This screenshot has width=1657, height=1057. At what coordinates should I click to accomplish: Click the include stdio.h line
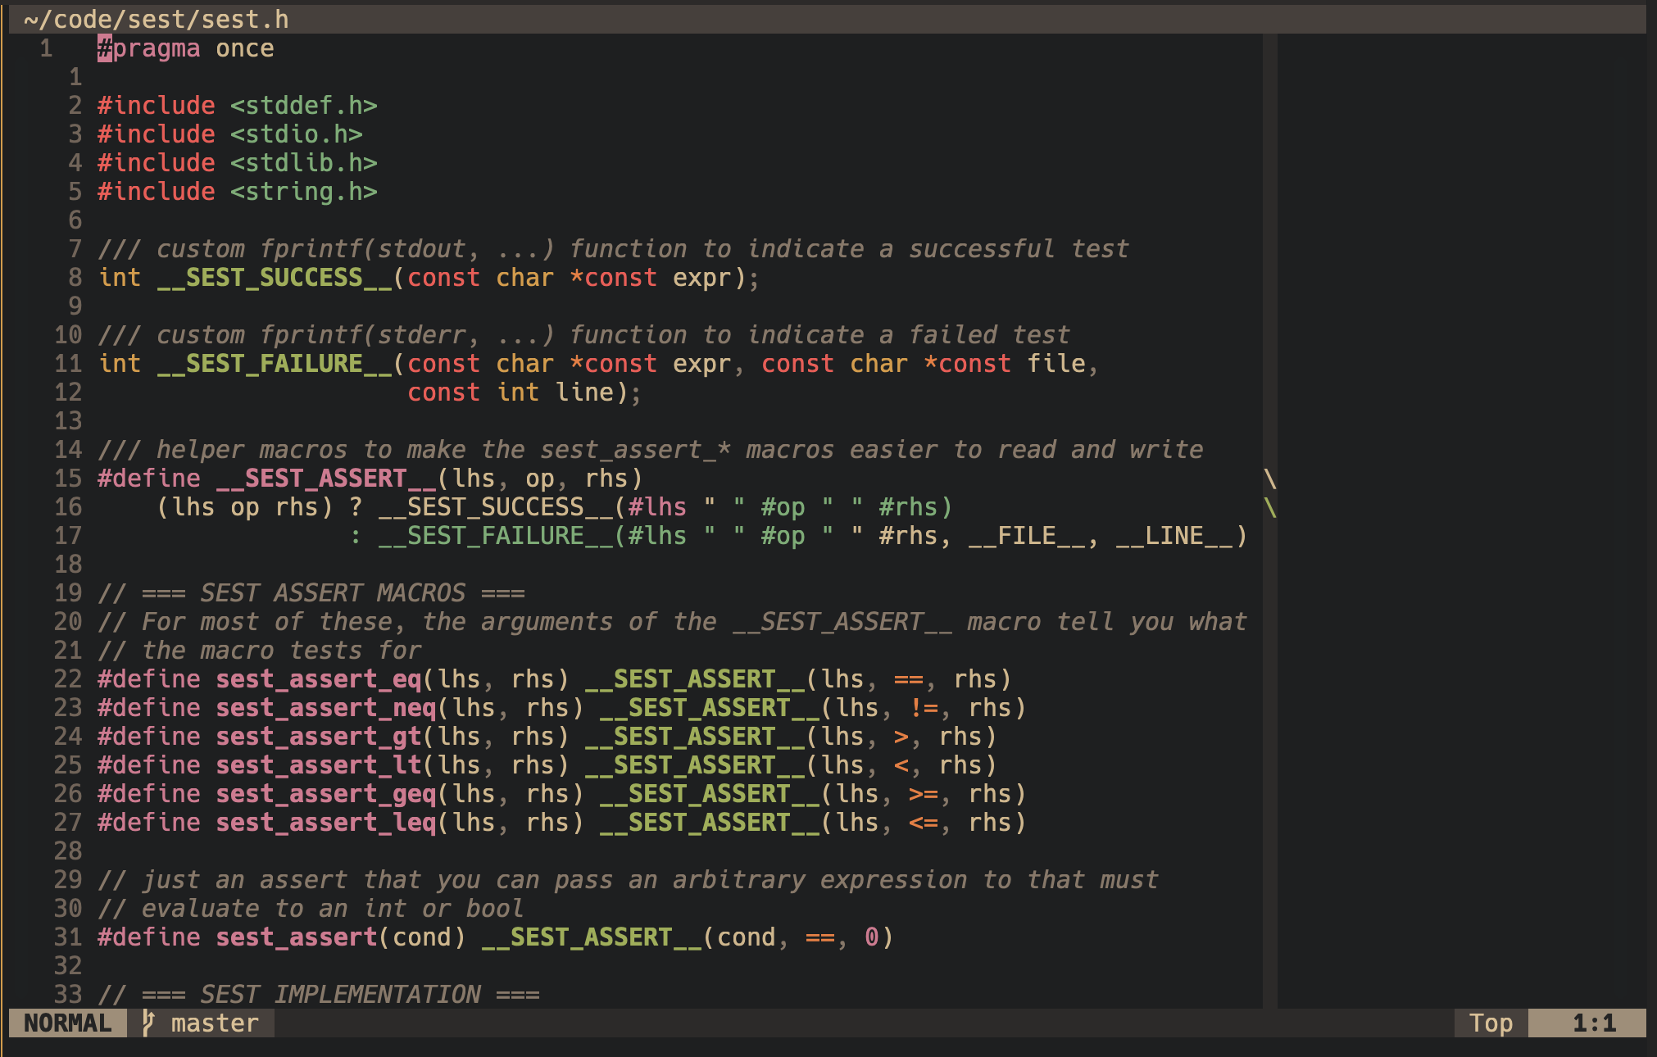coord(229,134)
